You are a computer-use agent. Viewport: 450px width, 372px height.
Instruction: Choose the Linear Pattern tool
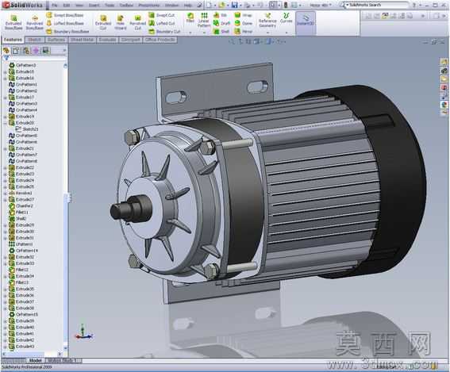point(204,20)
